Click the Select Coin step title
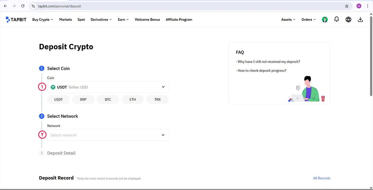The height and width of the screenshot is (190, 373). point(59,69)
